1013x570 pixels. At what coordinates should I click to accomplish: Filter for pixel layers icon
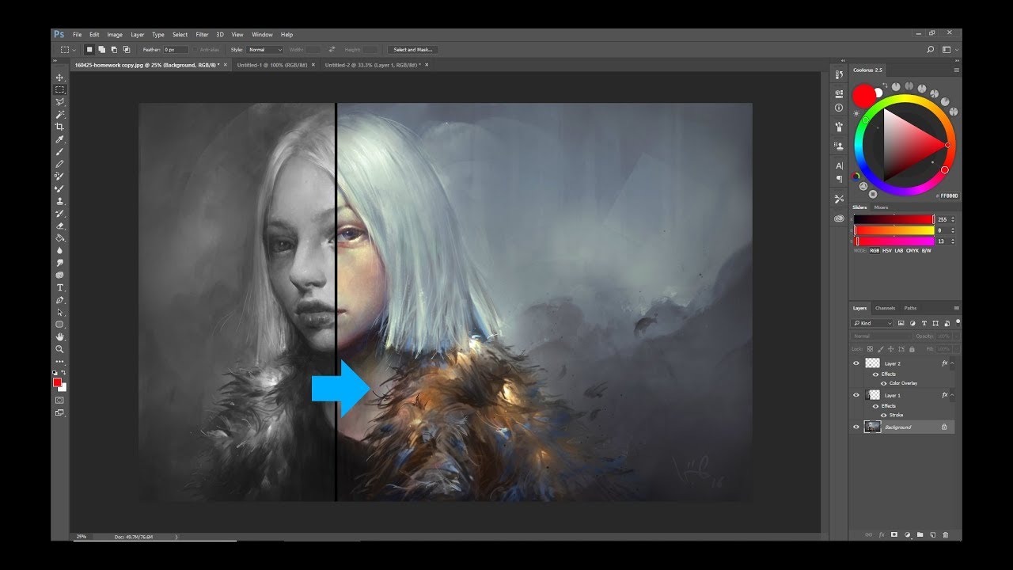pyautogui.click(x=901, y=323)
